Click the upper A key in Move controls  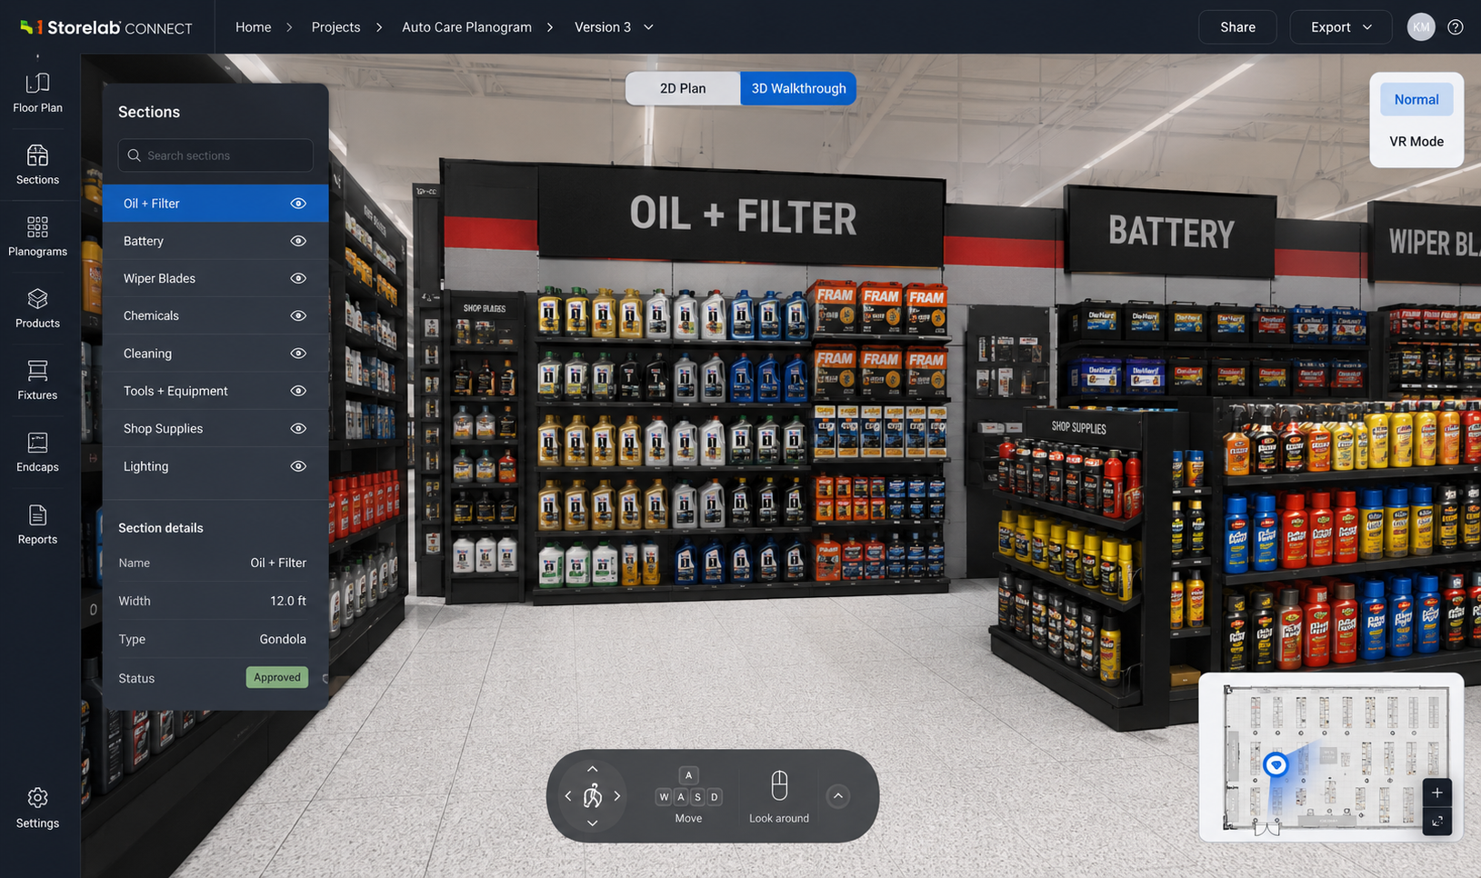tap(688, 775)
